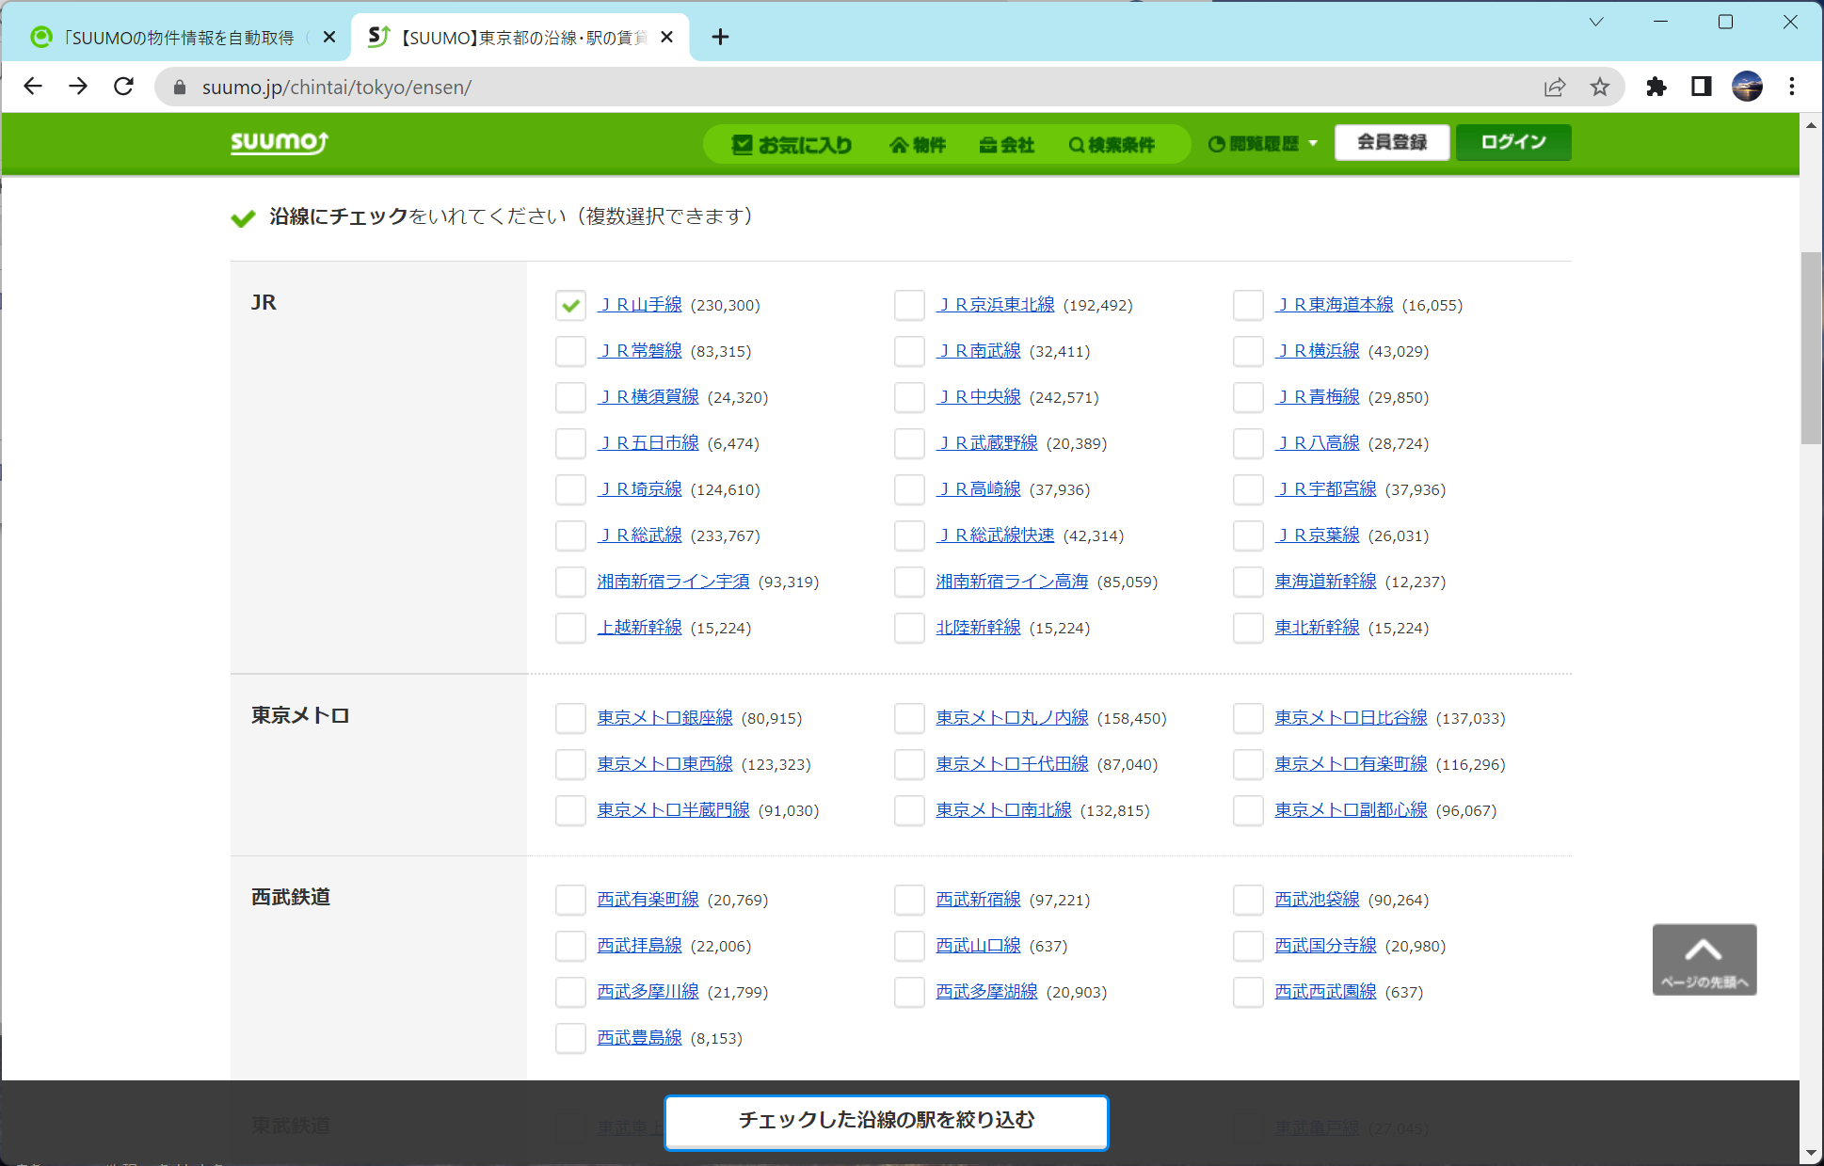The width and height of the screenshot is (1824, 1166).
Task: Click the browser back arrow
Action: click(x=33, y=87)
